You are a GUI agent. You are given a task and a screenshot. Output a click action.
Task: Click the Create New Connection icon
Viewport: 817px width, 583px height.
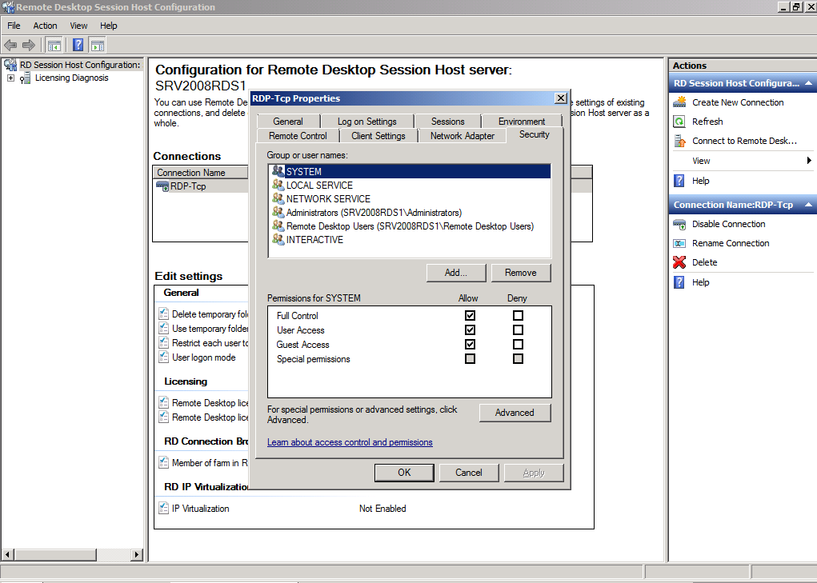point(679,102)
